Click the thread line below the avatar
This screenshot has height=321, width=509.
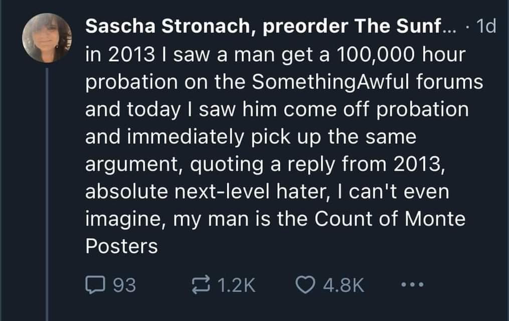pyautogui.click(x=47, y=191)
